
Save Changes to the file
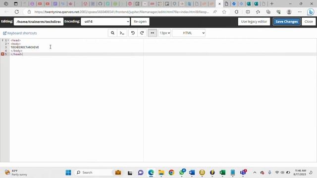point(286,21)
